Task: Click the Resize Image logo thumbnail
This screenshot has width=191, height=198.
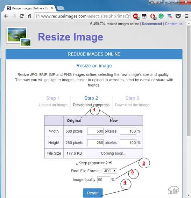Action: [x=19, y=37]
